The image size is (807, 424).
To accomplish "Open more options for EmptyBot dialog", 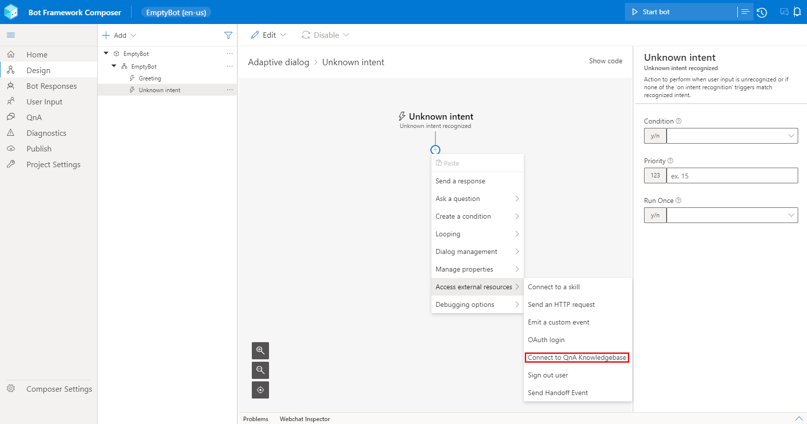I will click(x=230, y=66).
